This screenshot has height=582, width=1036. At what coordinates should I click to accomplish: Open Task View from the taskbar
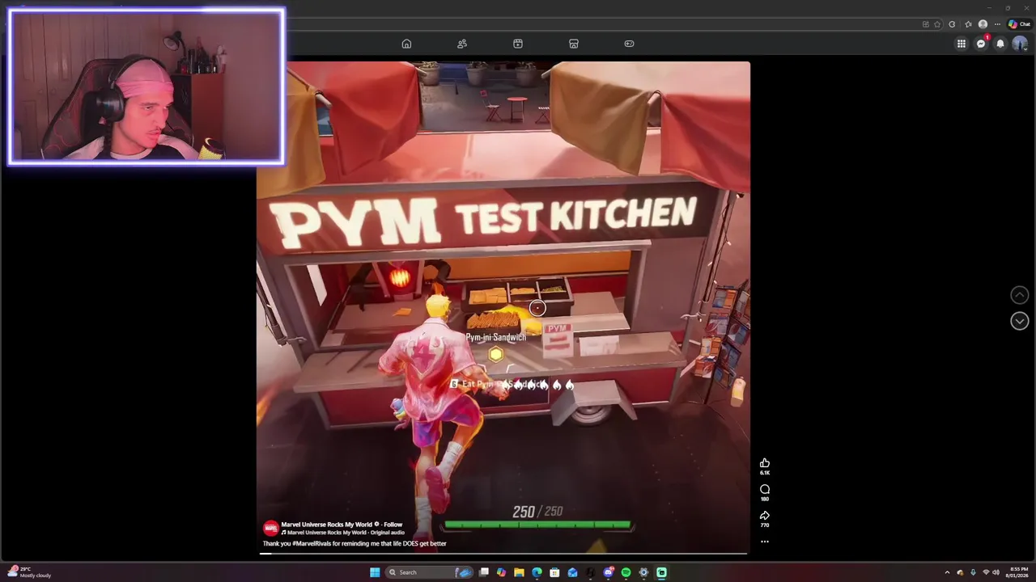coord(483,572)
